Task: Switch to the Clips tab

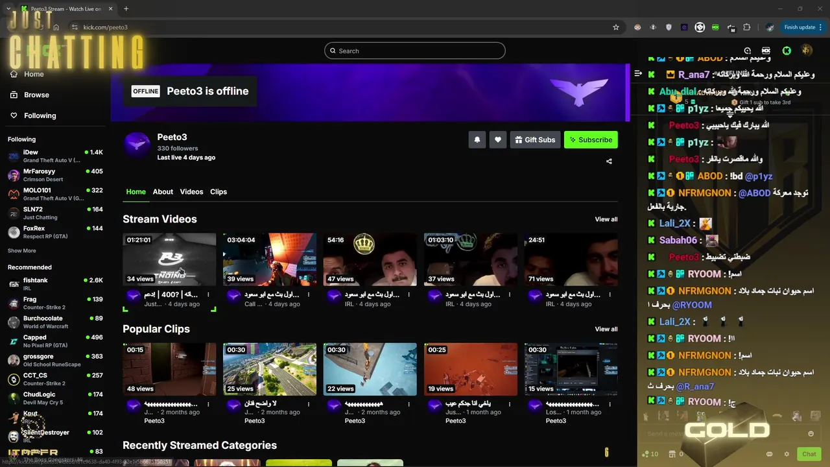Action: pyautogui.click(x=219, y=192)
